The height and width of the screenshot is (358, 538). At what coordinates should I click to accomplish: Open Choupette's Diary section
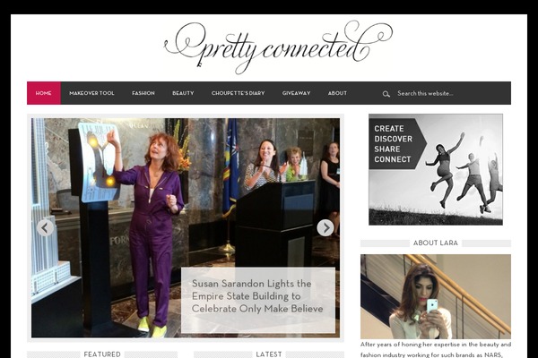coord(239,93)
